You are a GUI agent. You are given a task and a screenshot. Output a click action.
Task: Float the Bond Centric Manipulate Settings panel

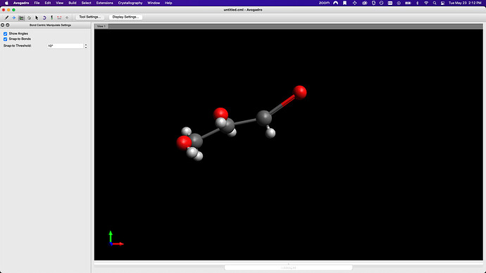point(8,25)
